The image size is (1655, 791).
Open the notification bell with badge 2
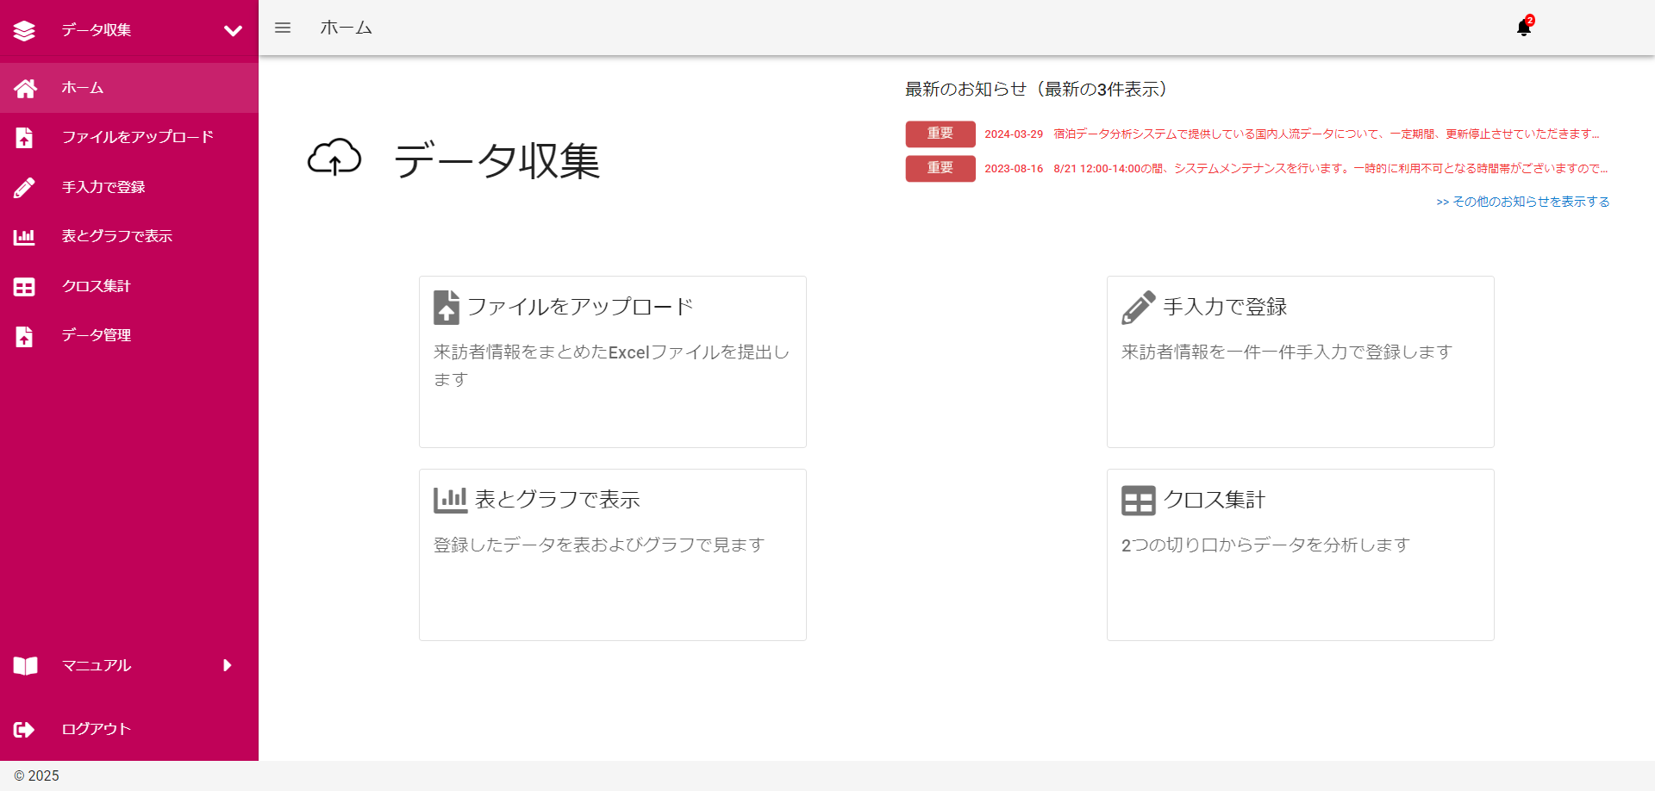pyautogui.click(x=1524, y=27)
